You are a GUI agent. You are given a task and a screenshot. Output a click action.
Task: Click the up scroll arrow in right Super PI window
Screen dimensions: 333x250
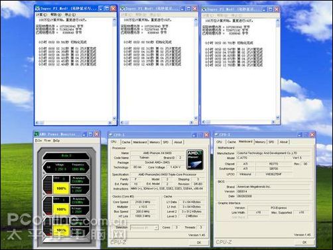click(x=278, y=21)
